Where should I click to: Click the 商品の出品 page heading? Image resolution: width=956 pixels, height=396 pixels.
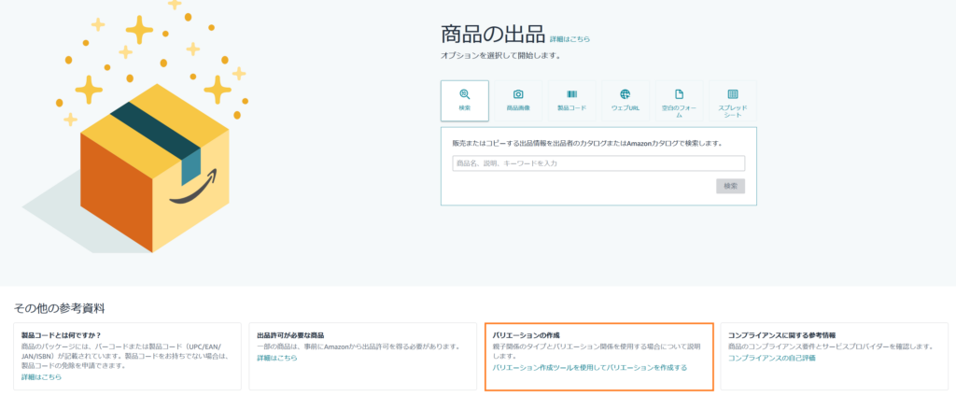(493, 35)
